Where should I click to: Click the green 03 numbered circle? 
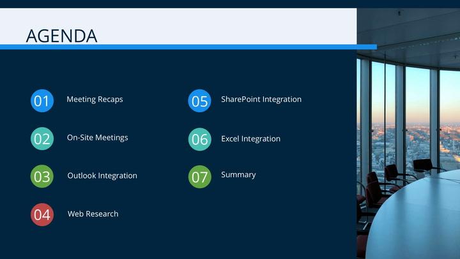point(42,177)
